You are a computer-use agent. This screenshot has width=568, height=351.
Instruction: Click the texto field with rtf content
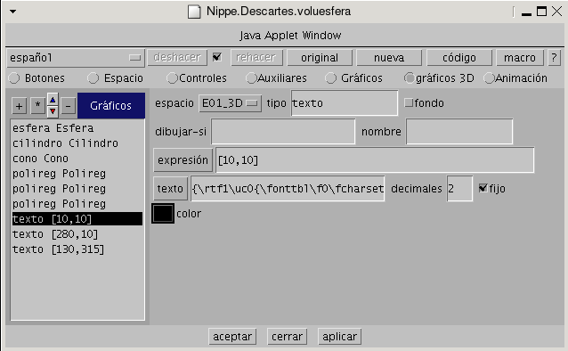(288, 189)
